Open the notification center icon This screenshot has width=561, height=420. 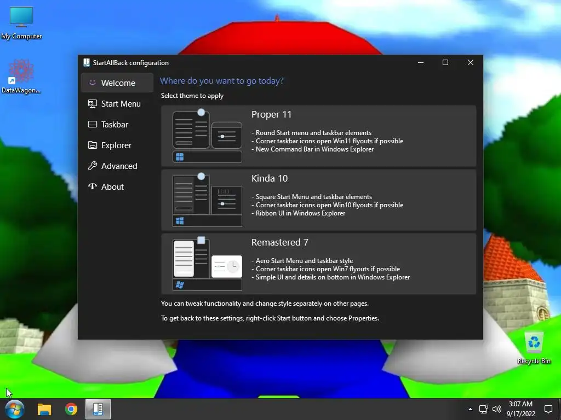(548, 409)
